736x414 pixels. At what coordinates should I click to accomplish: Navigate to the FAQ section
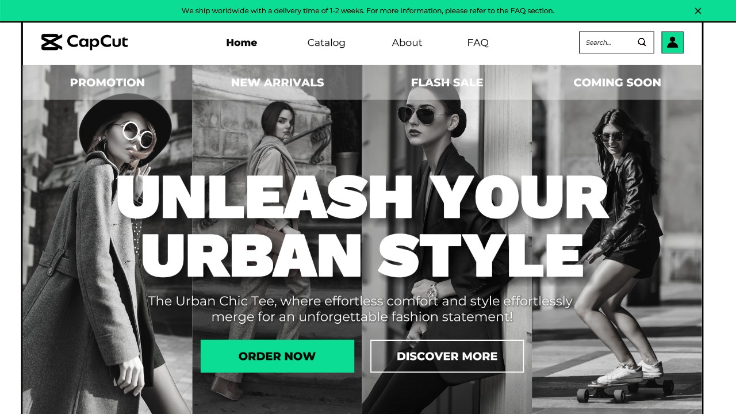(x=478, y=43)
